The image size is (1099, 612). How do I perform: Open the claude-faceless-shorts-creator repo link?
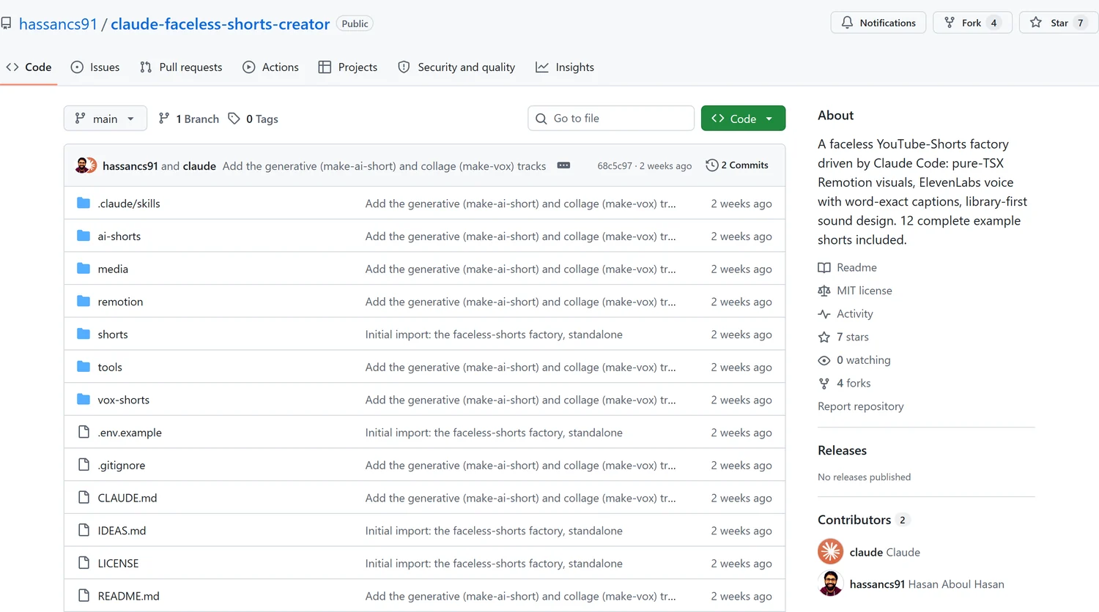pos(220,24)
